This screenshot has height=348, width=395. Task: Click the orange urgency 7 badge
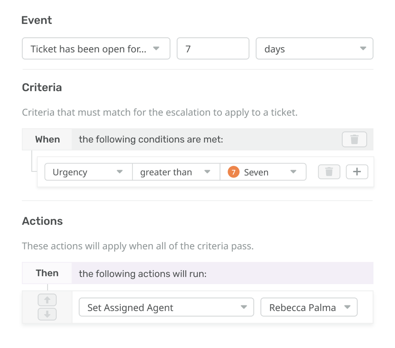233,172
